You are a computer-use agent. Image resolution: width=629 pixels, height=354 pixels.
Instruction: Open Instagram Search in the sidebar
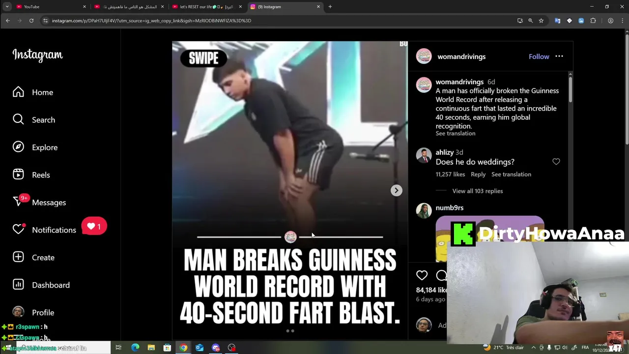[x=34, y=120]
